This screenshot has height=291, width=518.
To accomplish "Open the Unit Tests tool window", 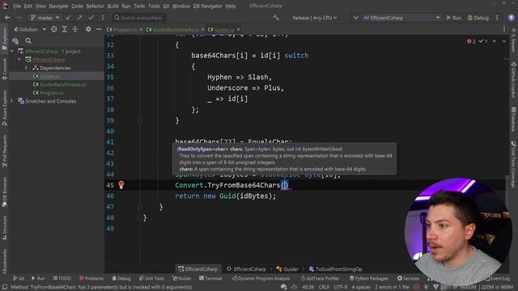I will [x=151, y=278].
